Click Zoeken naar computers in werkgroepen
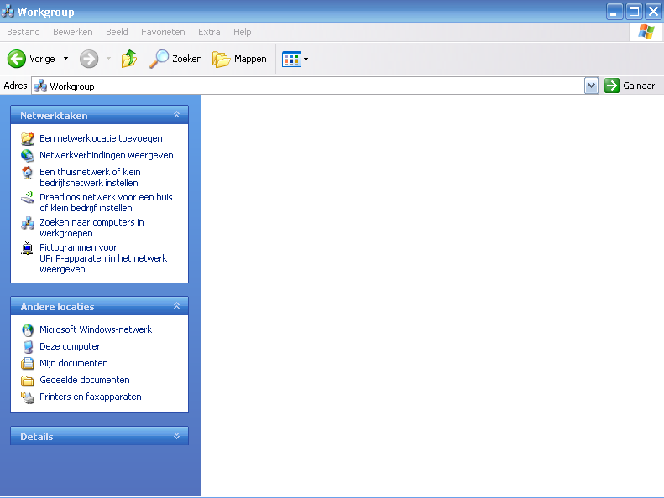The width and height of the screenshot is (664, 498). [x=91, y=228]
